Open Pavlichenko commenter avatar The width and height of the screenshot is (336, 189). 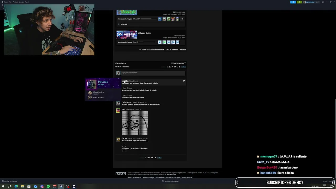[118, 103]
